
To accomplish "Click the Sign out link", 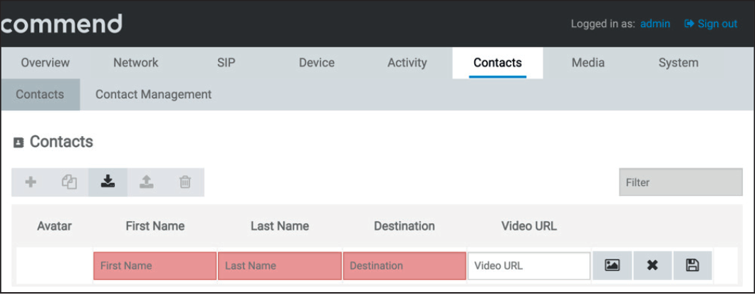I will click(711, 24).
